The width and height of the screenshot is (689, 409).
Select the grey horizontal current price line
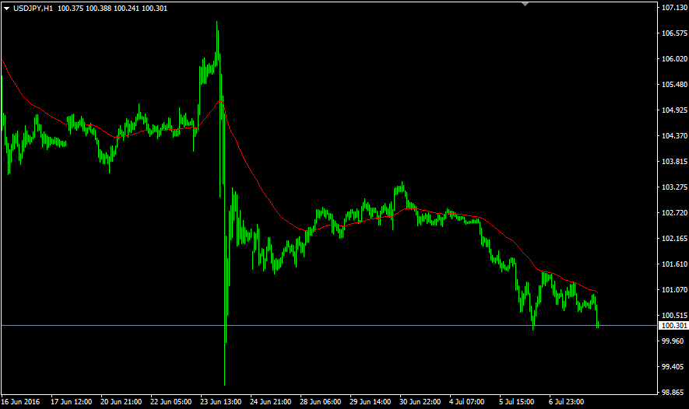click(329, 326)
